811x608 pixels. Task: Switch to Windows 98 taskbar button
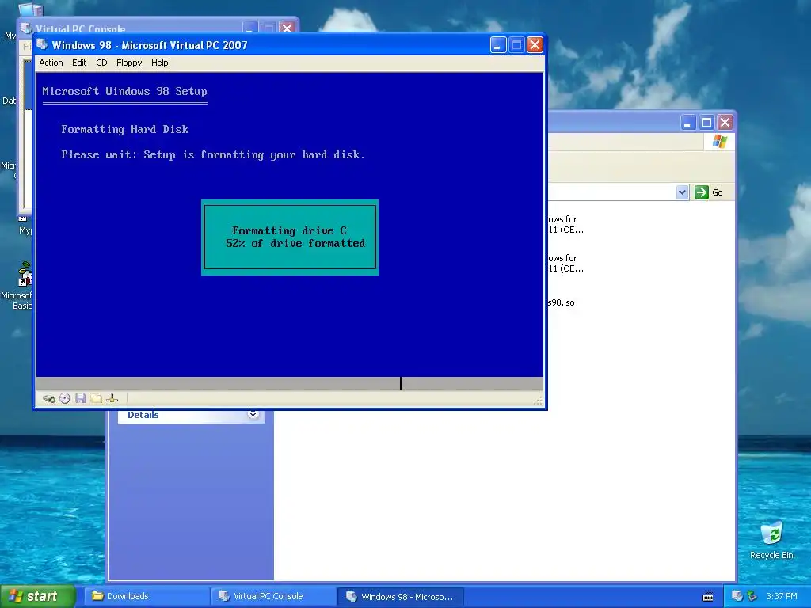(401, 596)
